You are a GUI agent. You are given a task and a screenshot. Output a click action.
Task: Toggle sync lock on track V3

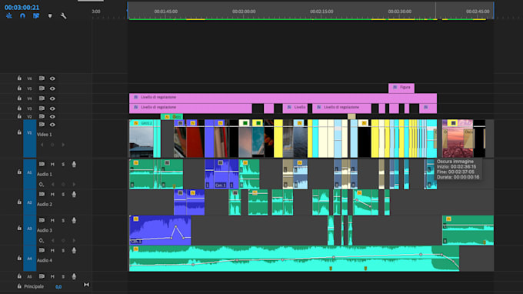42,108
